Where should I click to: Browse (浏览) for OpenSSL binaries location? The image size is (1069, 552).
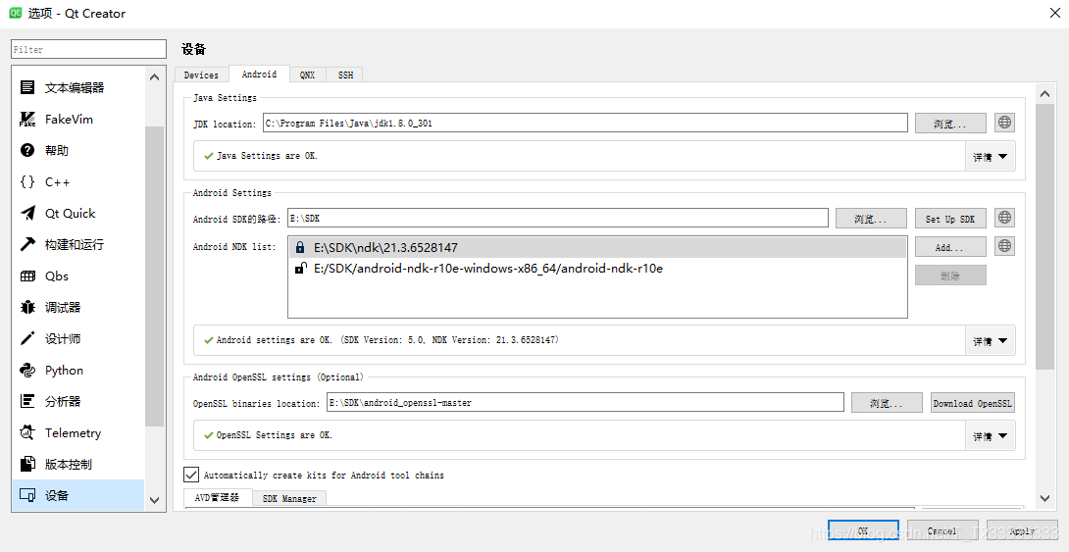coord(887,403)
